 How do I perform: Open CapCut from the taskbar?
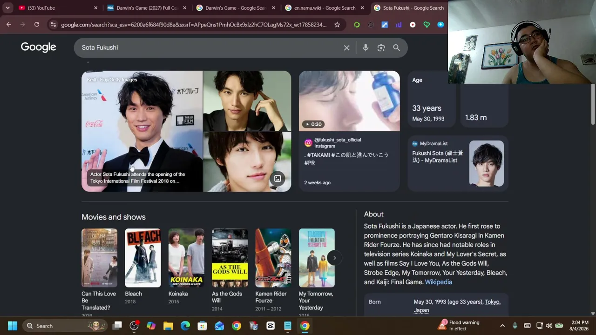pyautogui.click(x=271, y=326)
